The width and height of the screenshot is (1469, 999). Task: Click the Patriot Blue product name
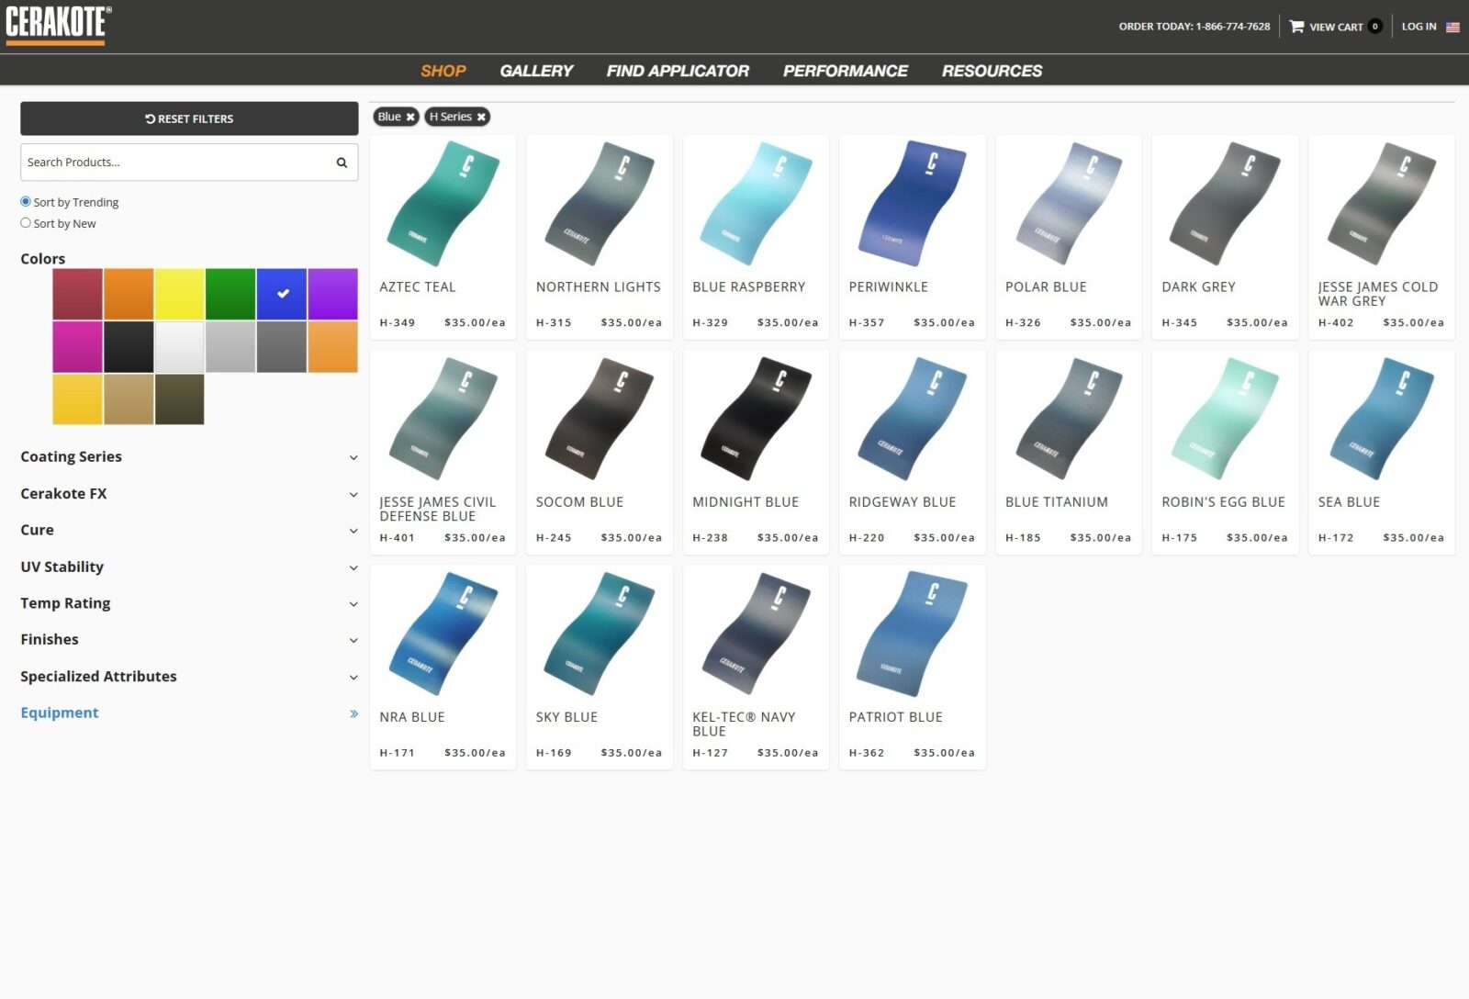coord(895,717)
